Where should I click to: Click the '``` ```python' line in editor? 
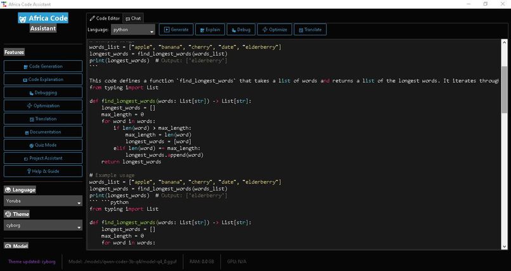[x=109, y=203]
